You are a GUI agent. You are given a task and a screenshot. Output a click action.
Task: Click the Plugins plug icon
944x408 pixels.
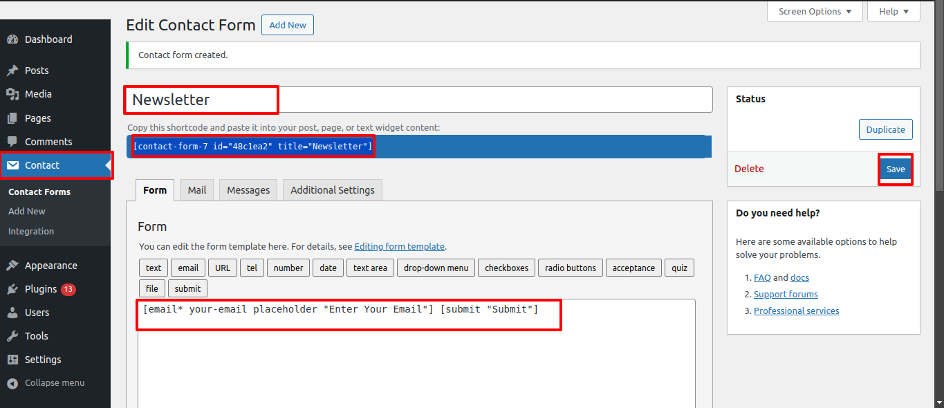[x=12, y=289]
